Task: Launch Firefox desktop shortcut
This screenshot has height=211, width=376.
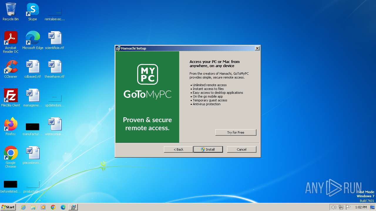Action: 11,127
